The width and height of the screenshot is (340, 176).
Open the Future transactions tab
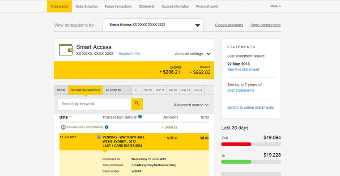pyautogui.click(x=118, y=7)
